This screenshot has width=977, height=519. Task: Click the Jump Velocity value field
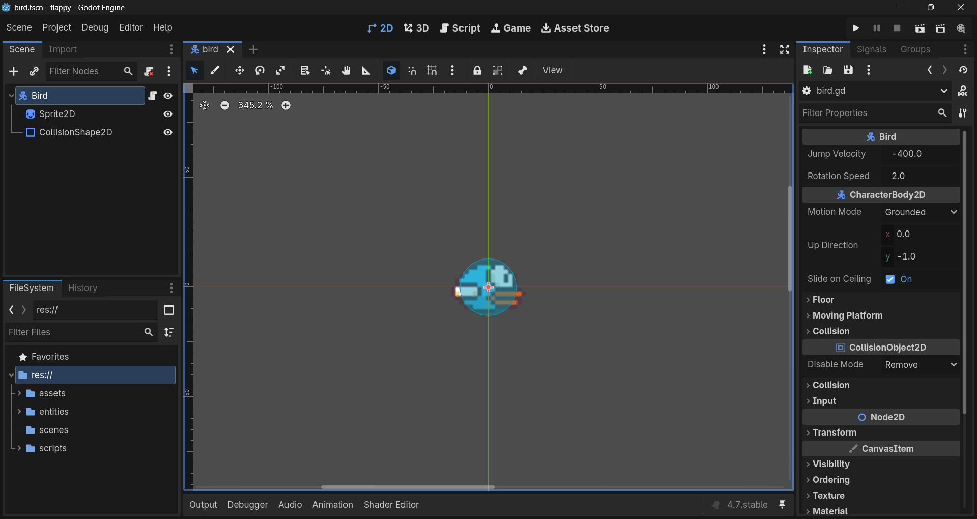[x=921, y=154]
